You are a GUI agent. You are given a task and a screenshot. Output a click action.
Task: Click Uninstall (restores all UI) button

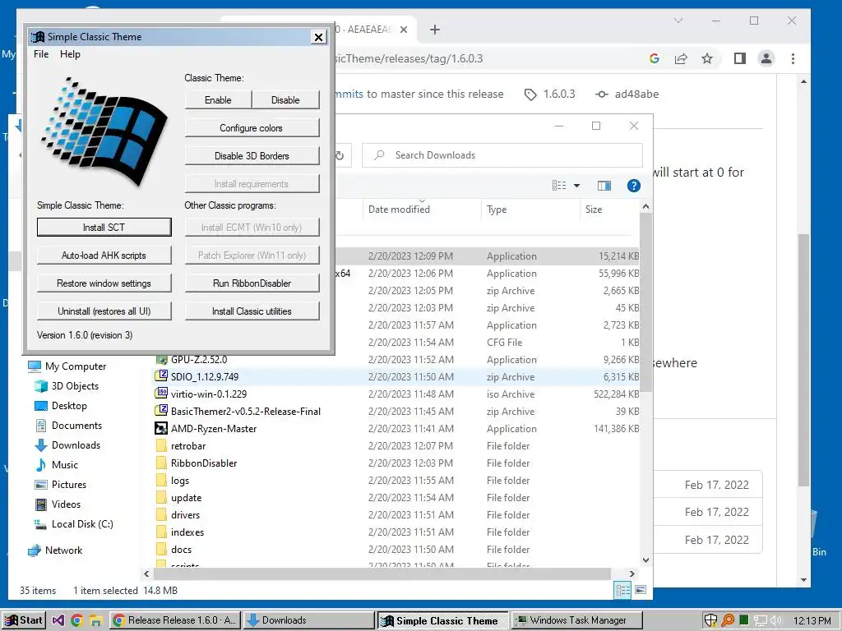coord(104,311)
